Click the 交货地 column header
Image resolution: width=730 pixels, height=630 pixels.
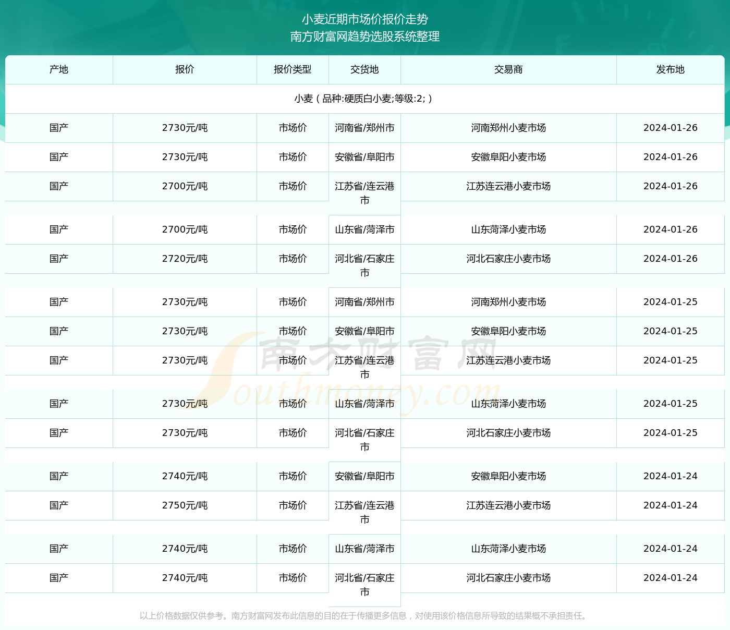pyautogui.click(x=364, y=69)
